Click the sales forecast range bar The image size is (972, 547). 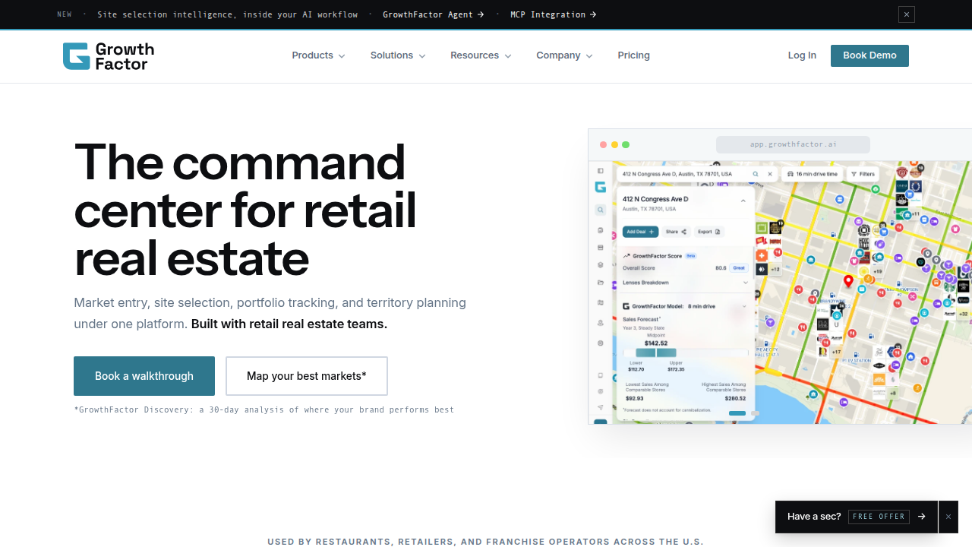(686, 353)
